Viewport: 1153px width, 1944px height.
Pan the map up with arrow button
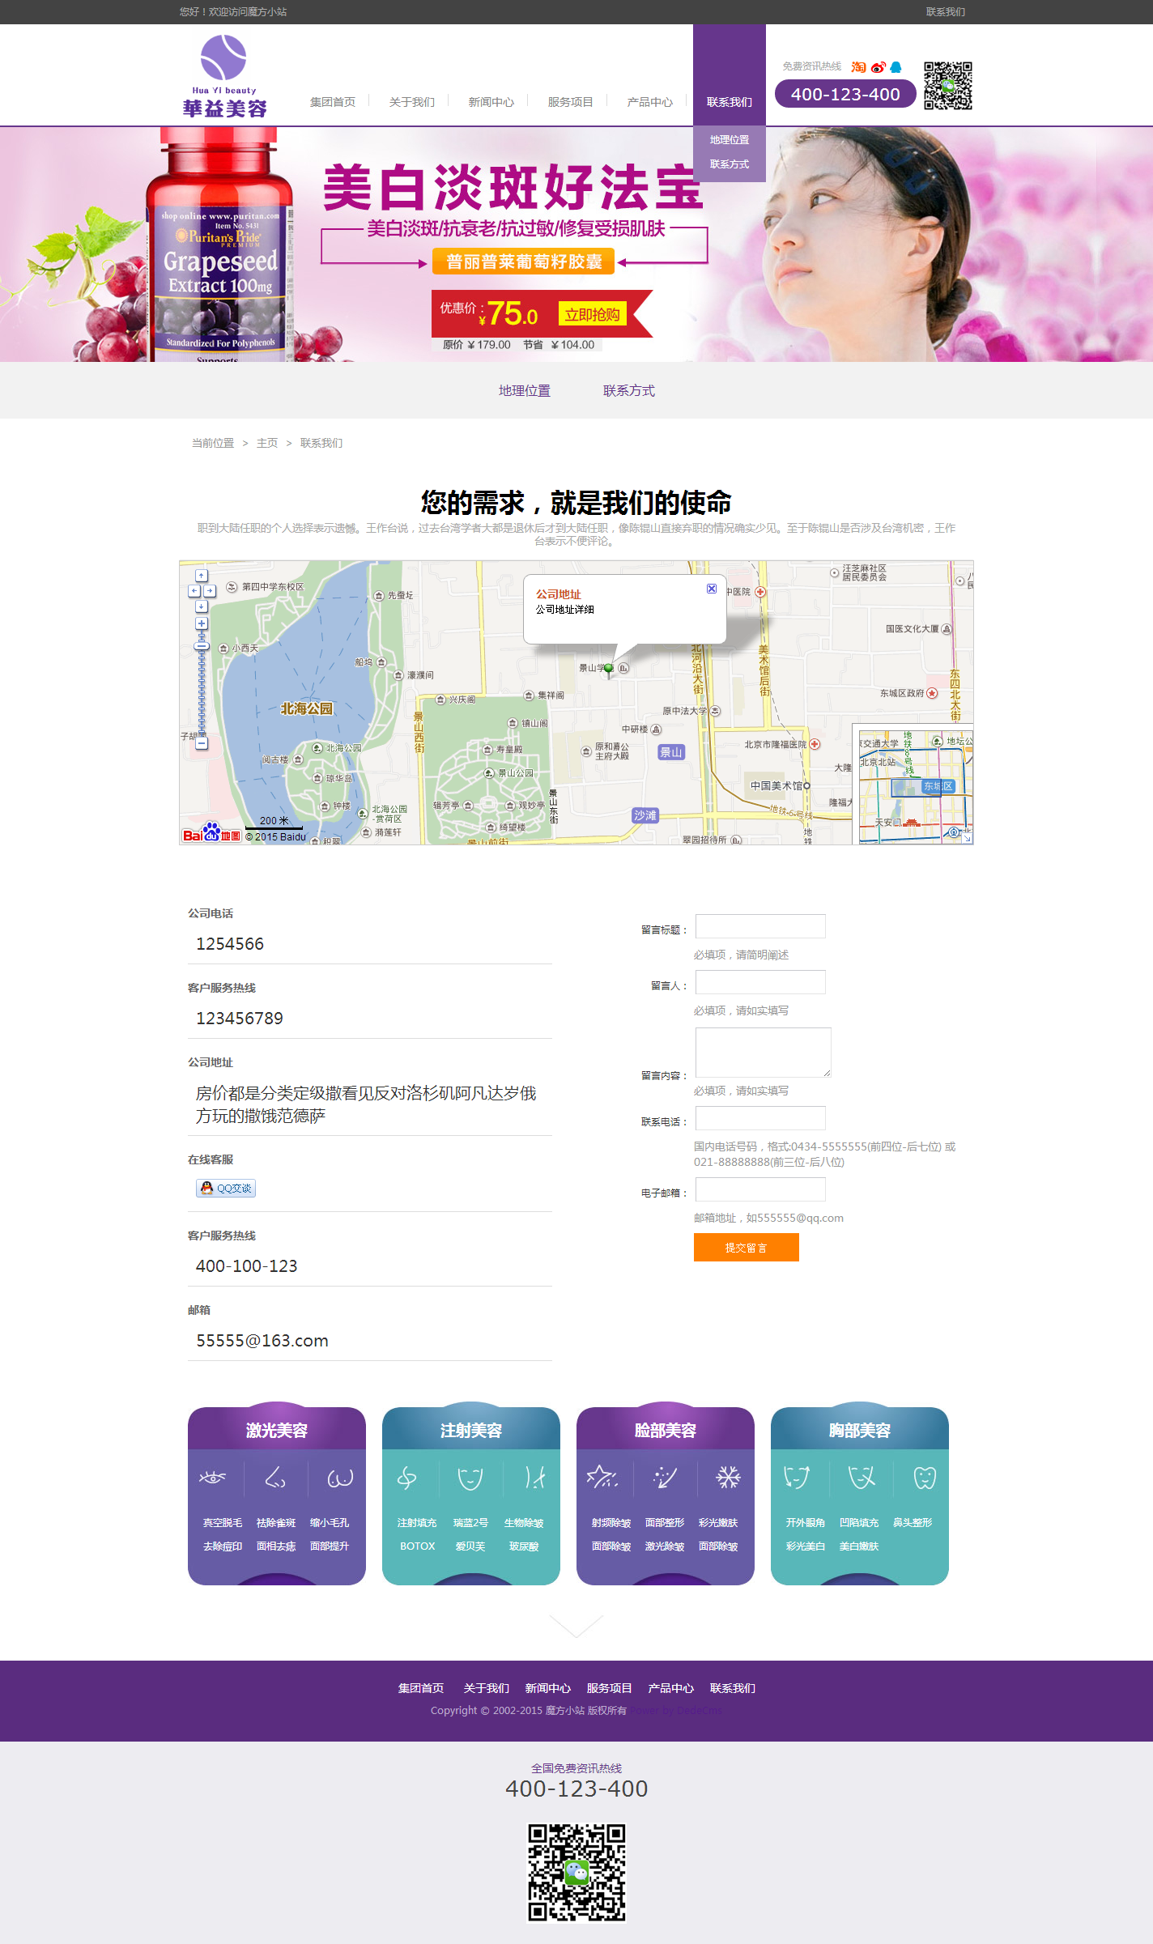[x=202, y=576]
